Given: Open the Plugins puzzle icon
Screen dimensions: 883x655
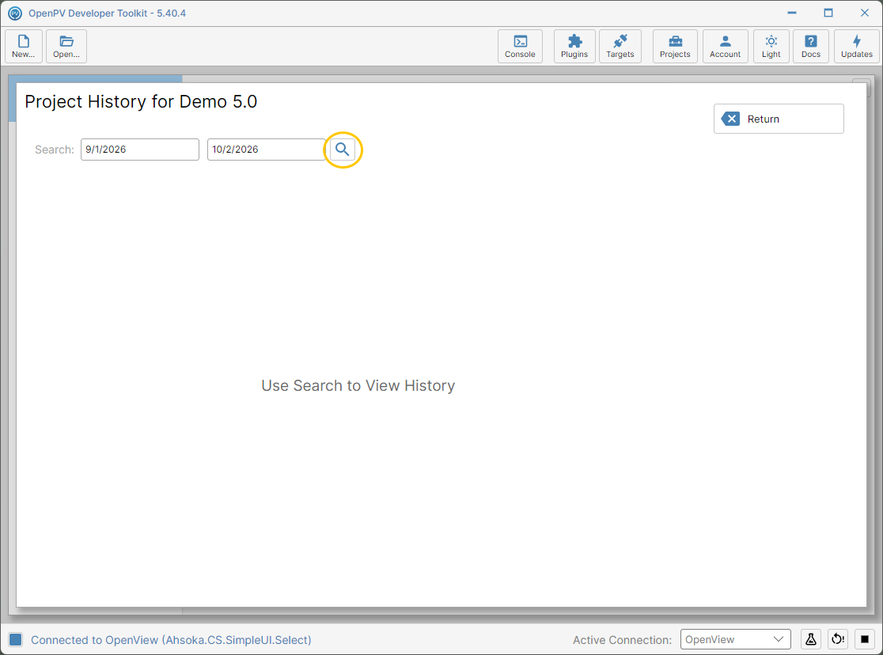Looking at the screenshot, I should tap(574, 46).
